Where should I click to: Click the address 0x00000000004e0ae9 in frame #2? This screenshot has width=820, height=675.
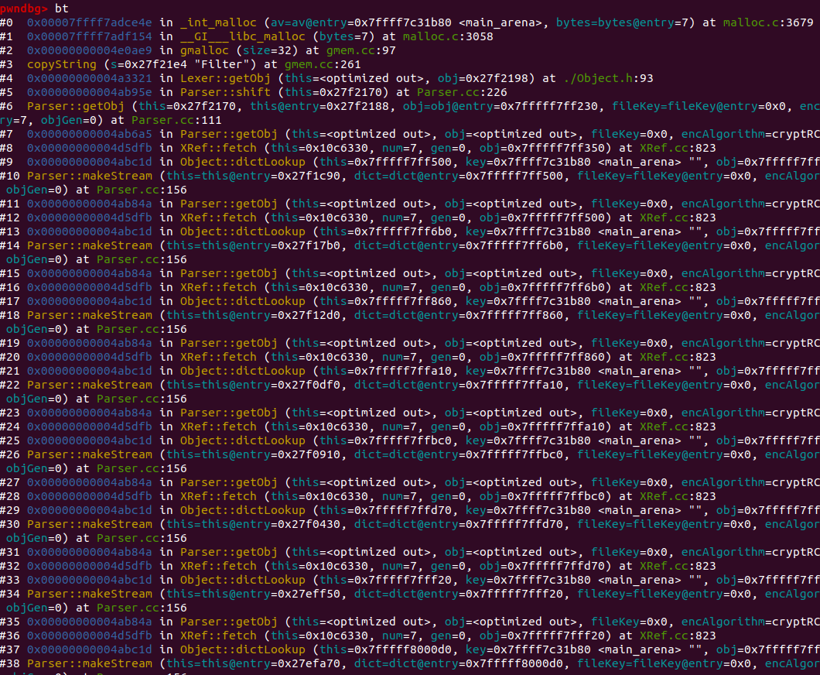pyautogui.click(x=90, y=51)
